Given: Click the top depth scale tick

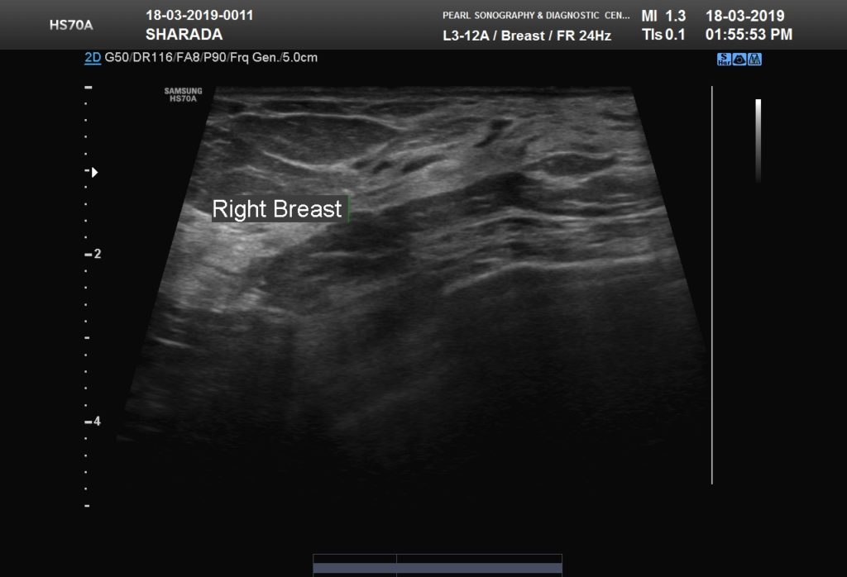Looking at the screenshot, I should coord(88,87).
